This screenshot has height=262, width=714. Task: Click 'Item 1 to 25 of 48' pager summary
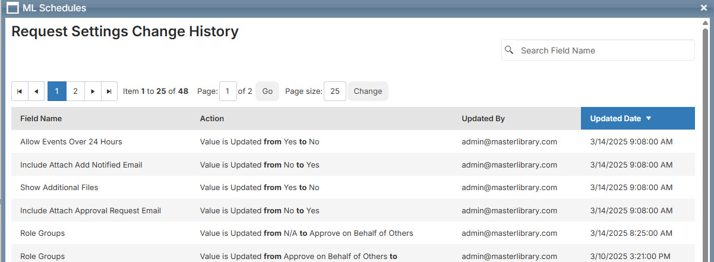click(156, 91)
